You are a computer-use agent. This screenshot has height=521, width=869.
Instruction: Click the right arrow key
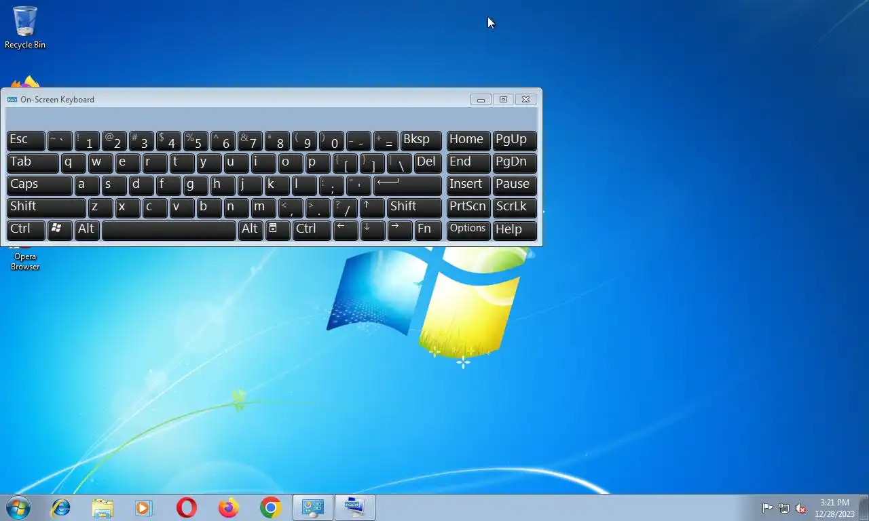[400, 230]
